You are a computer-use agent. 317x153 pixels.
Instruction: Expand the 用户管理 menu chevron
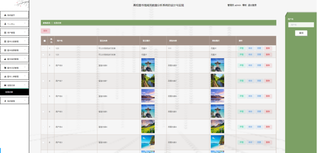tap(25, 32)
